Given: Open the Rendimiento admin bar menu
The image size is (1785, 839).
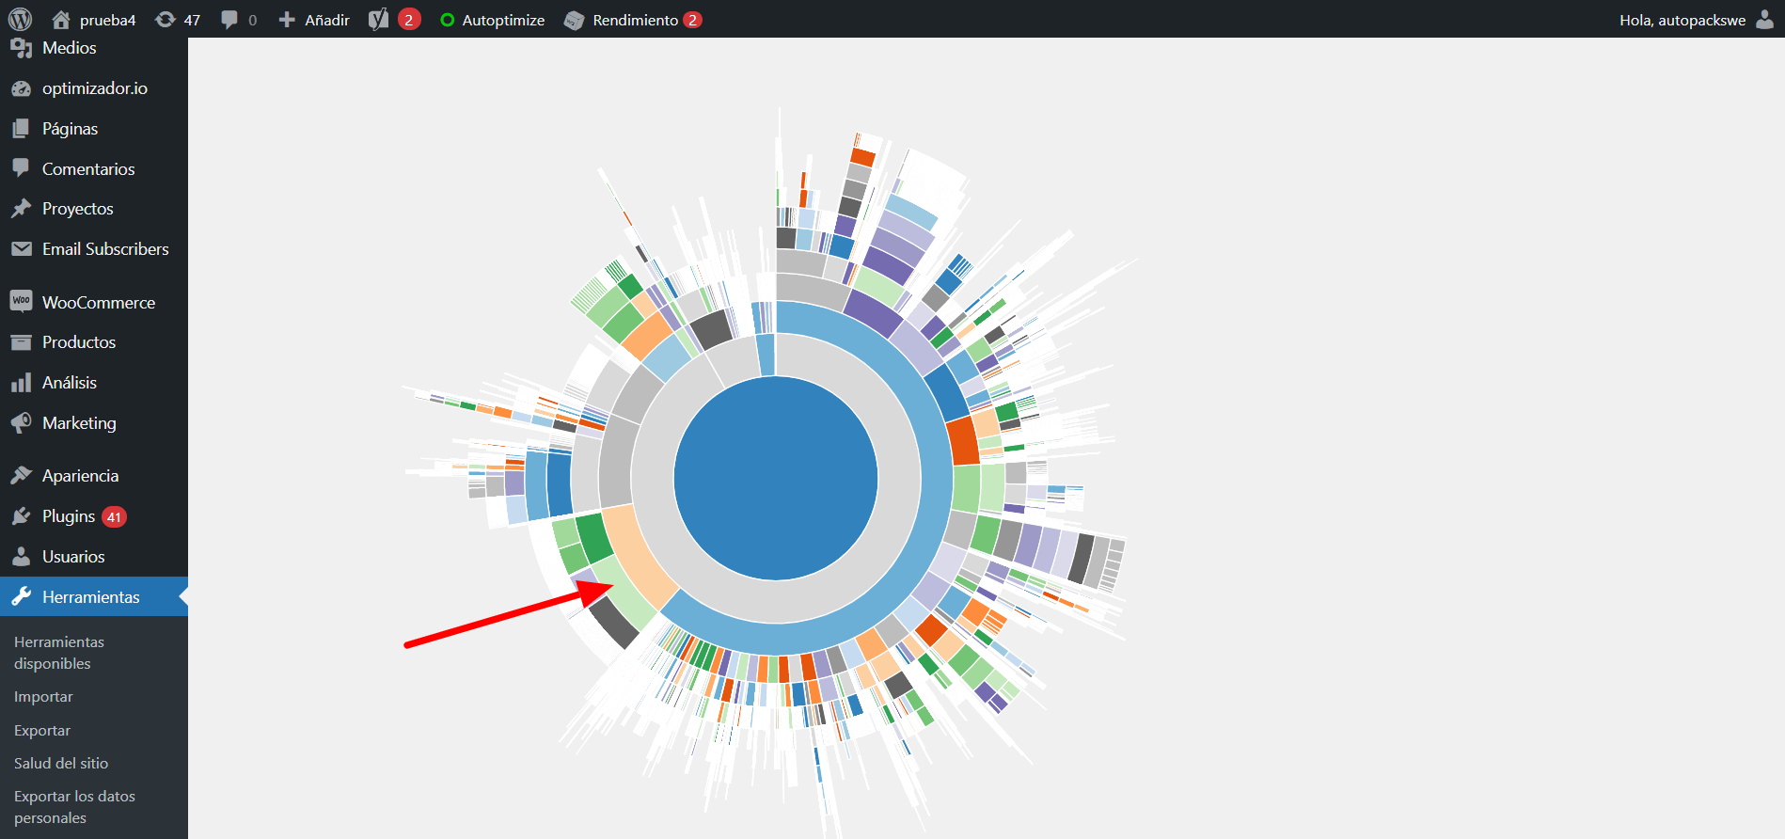Looking at the screenshot, I should (635, 20).
